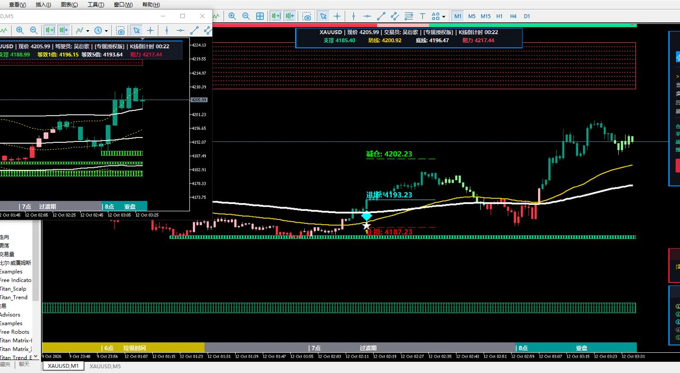The height and width of the screenshot is (373, 680).
Task: Pick the horizontal line tool in main toolbar
Action: pyautogui.click(x=367, y=16)
